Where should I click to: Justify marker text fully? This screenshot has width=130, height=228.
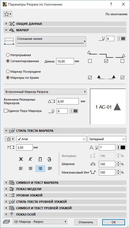point(50,168)
